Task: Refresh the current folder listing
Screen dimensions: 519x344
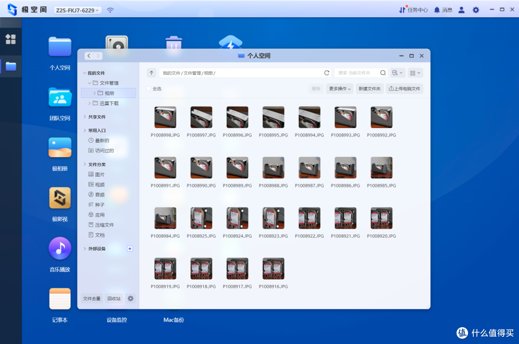Action: pos(327,73)
